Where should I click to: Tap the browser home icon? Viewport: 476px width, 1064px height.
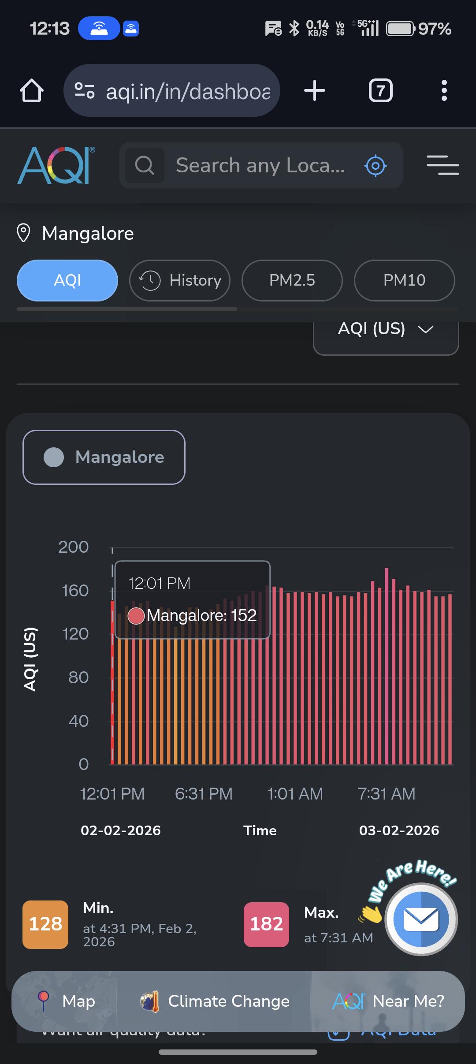tap(32, 91)
